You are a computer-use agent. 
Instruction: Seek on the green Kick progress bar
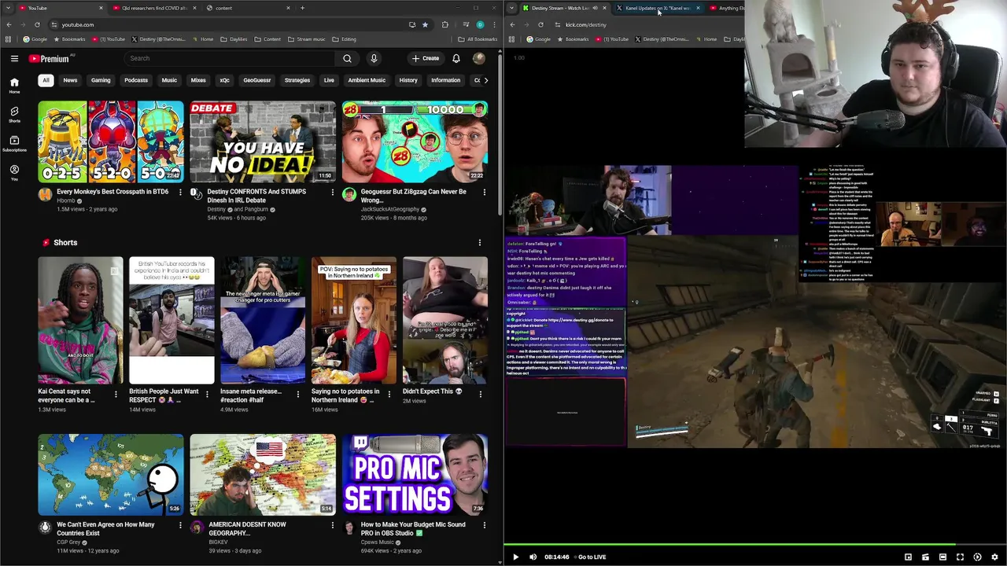click(x=729, y=544)
